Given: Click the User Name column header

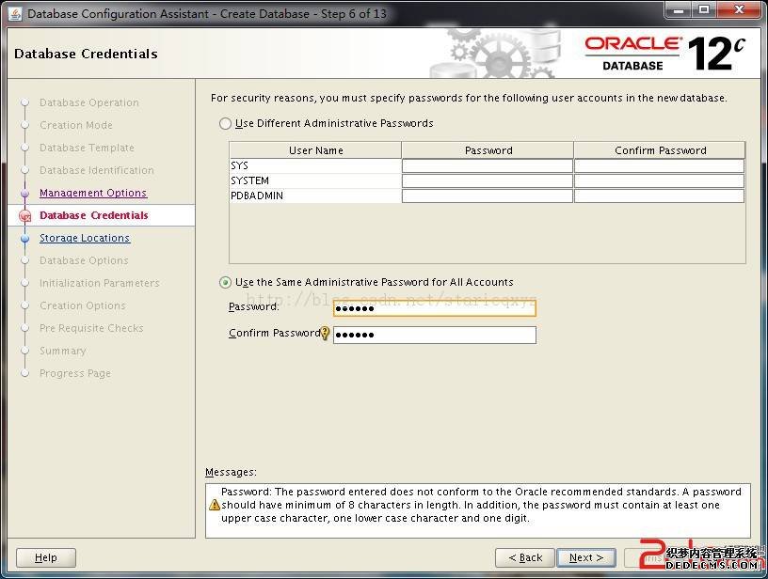Looking at the screenshot, I should 315,150.
